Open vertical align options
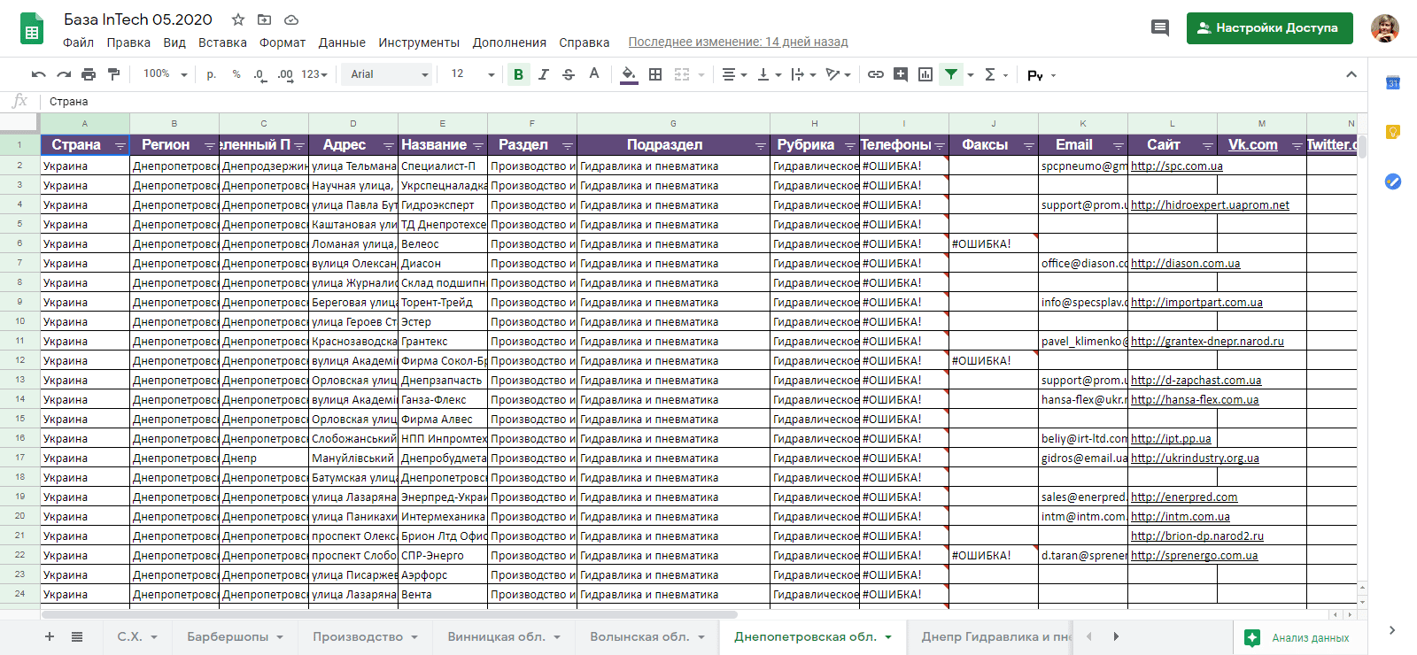Image resolution: width=1417 pixels, height=655 pixels. coord(769,74)
